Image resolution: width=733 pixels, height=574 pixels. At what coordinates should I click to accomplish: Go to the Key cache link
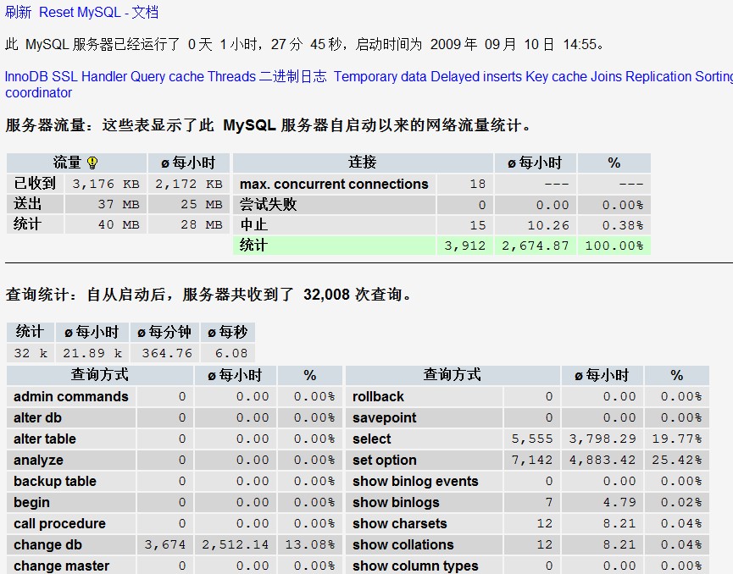click(x=556, y=76)
